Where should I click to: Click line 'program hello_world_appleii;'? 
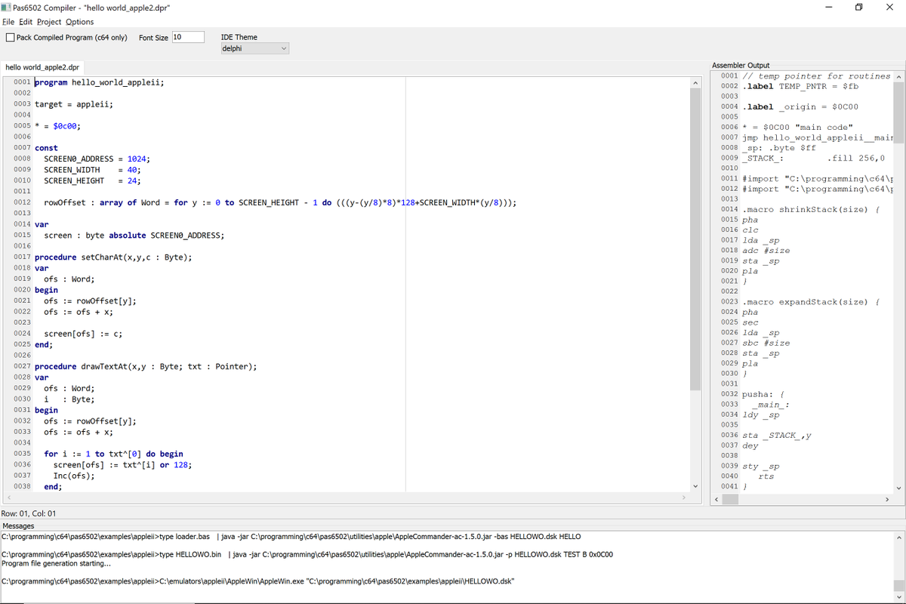[100, 82]
